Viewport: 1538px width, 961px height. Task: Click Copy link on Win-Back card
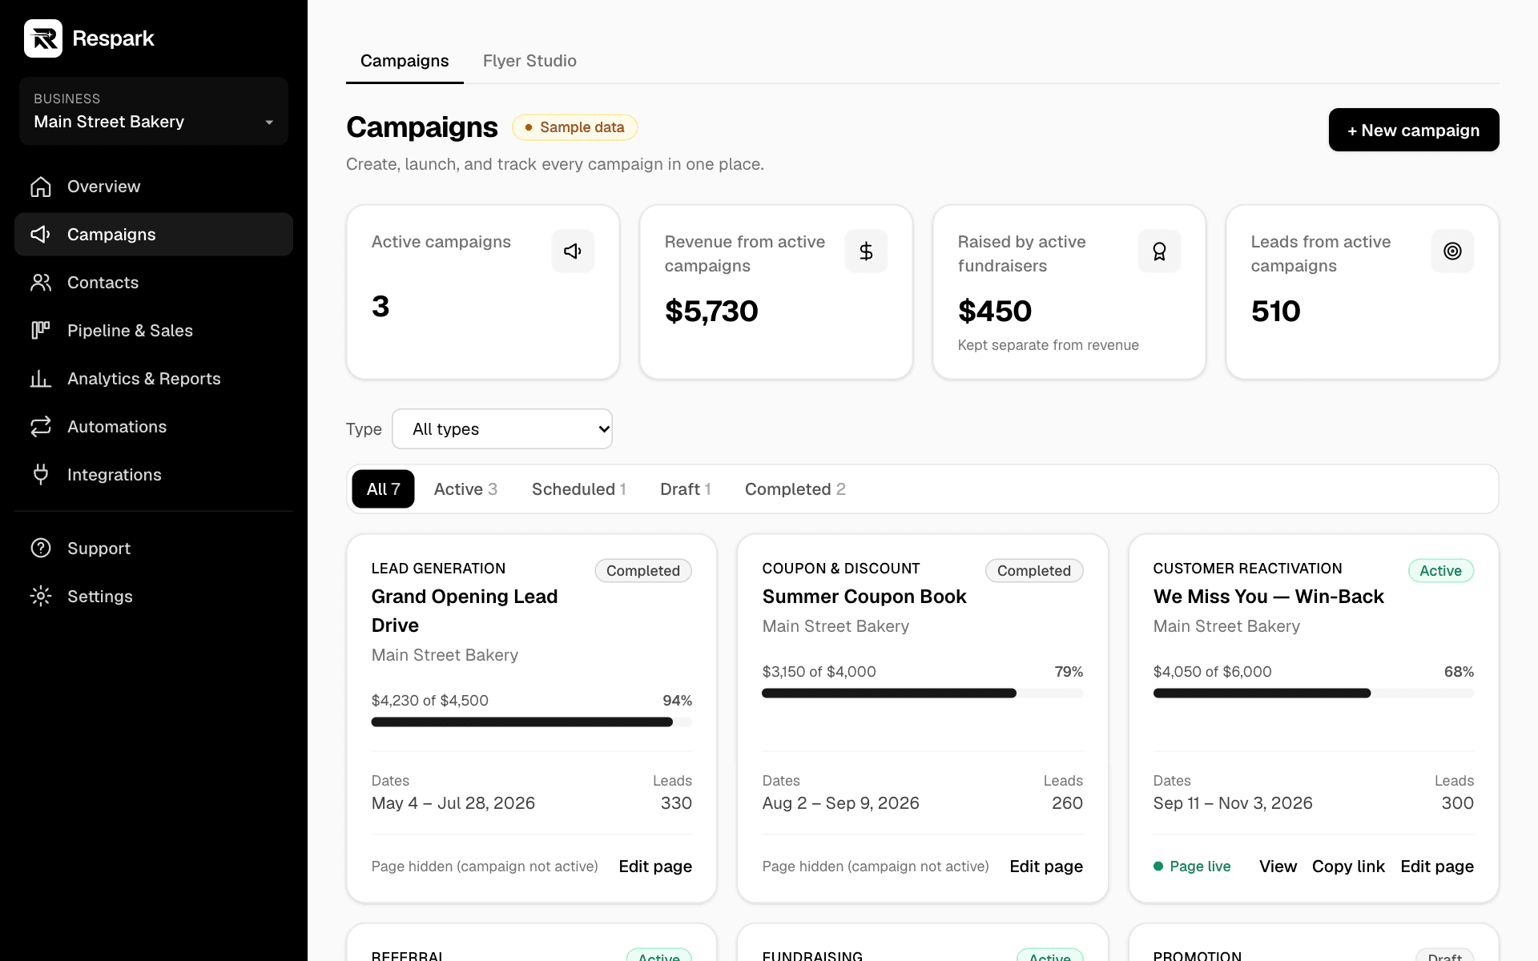click(x=1348, y=867)
